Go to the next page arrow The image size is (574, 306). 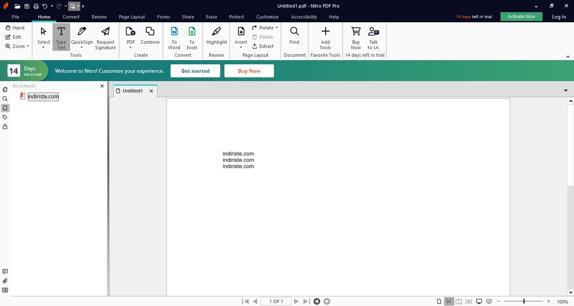pos(296,301)
